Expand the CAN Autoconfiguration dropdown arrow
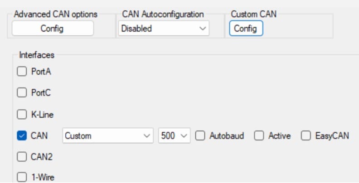 [x=203, y=29]
